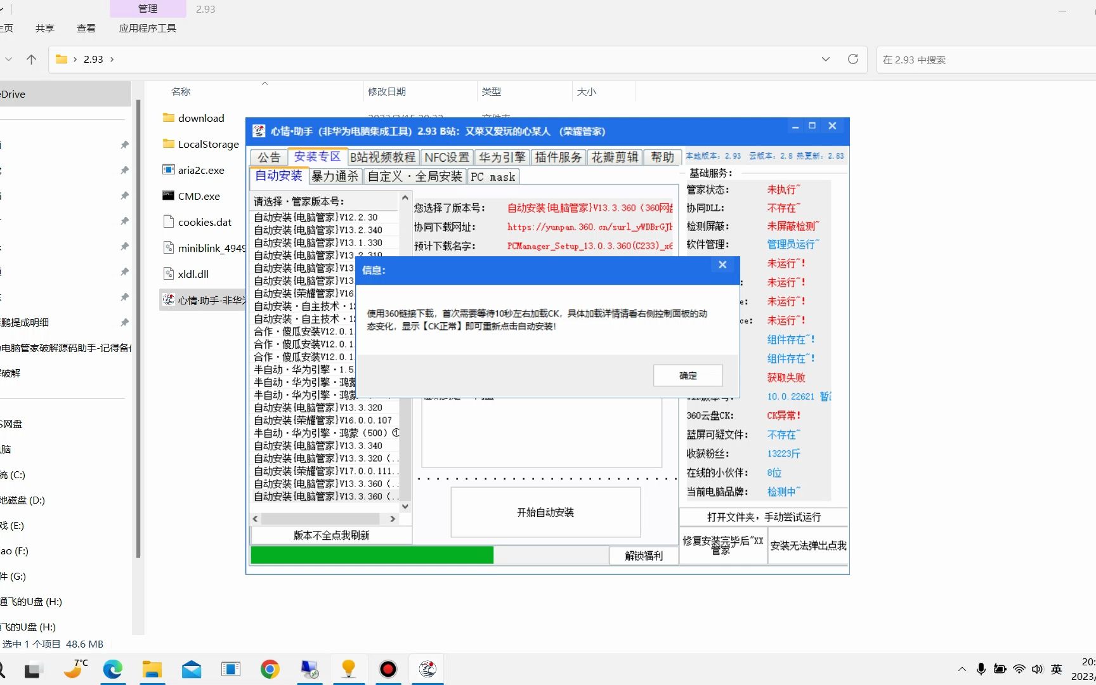Click the lightbulb app taskbar icon
Image resolution: width=1096 pixels, height=685 pixels.
[x=348, y=669]
